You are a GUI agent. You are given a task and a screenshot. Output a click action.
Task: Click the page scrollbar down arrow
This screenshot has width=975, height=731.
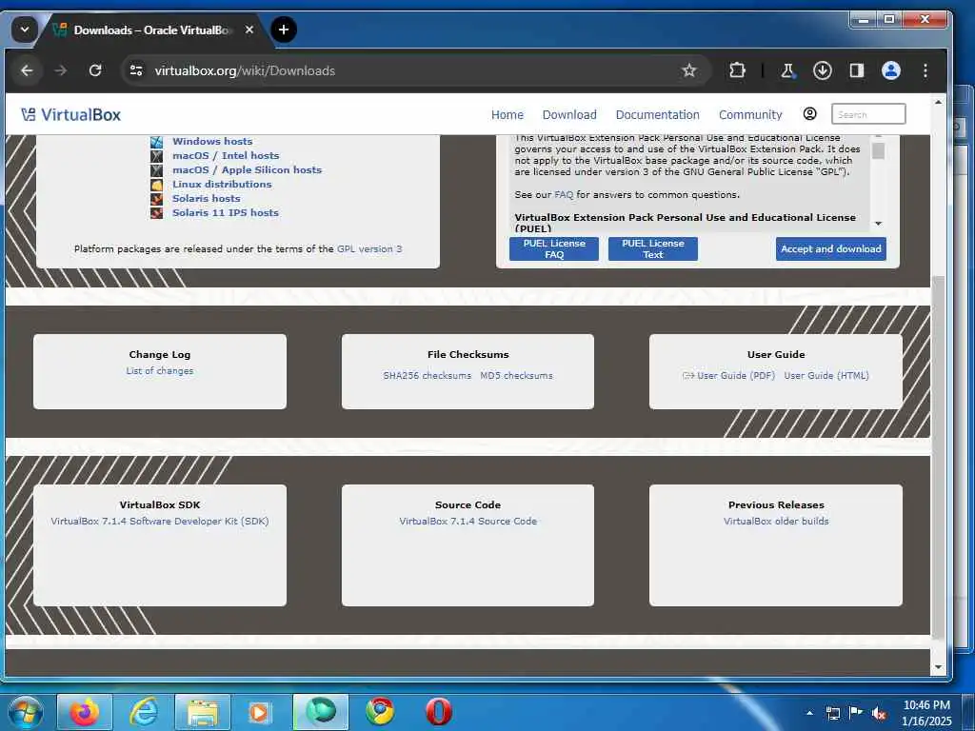tap(938, 667)
